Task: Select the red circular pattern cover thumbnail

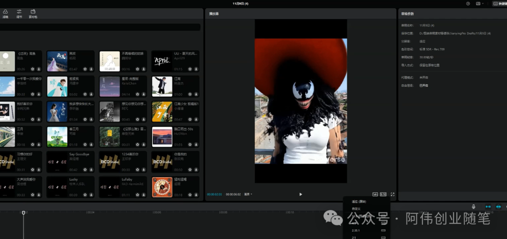Action: point(162,187)
